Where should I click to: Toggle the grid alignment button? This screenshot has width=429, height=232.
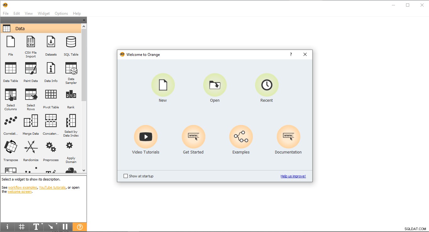[22, 227]
